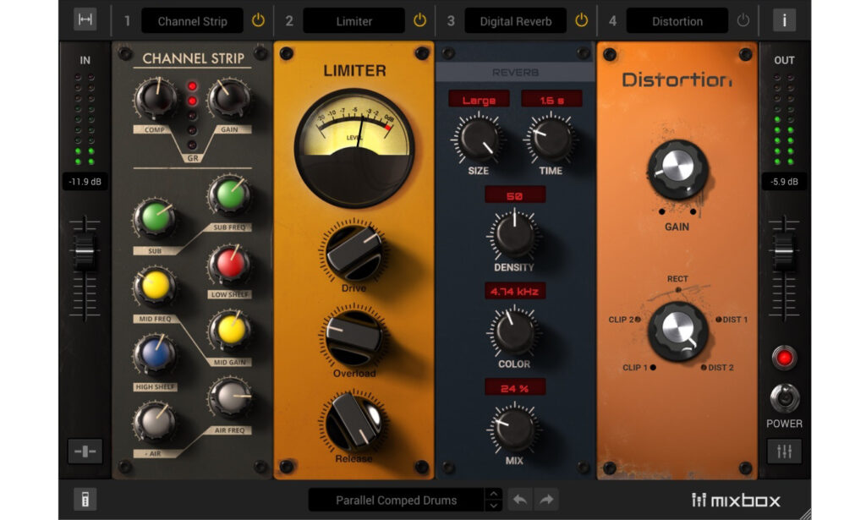Click the 1.6 s reverb time display

(551, 99)
